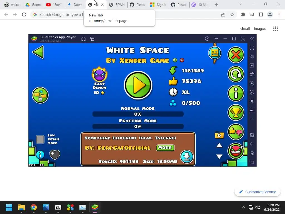Screen dimensions: 285x214
Task: Click the white down arrow
Action: (x=219, y=156)
